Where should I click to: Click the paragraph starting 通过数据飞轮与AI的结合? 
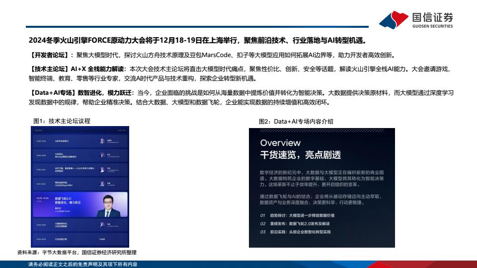click(320, 200)
